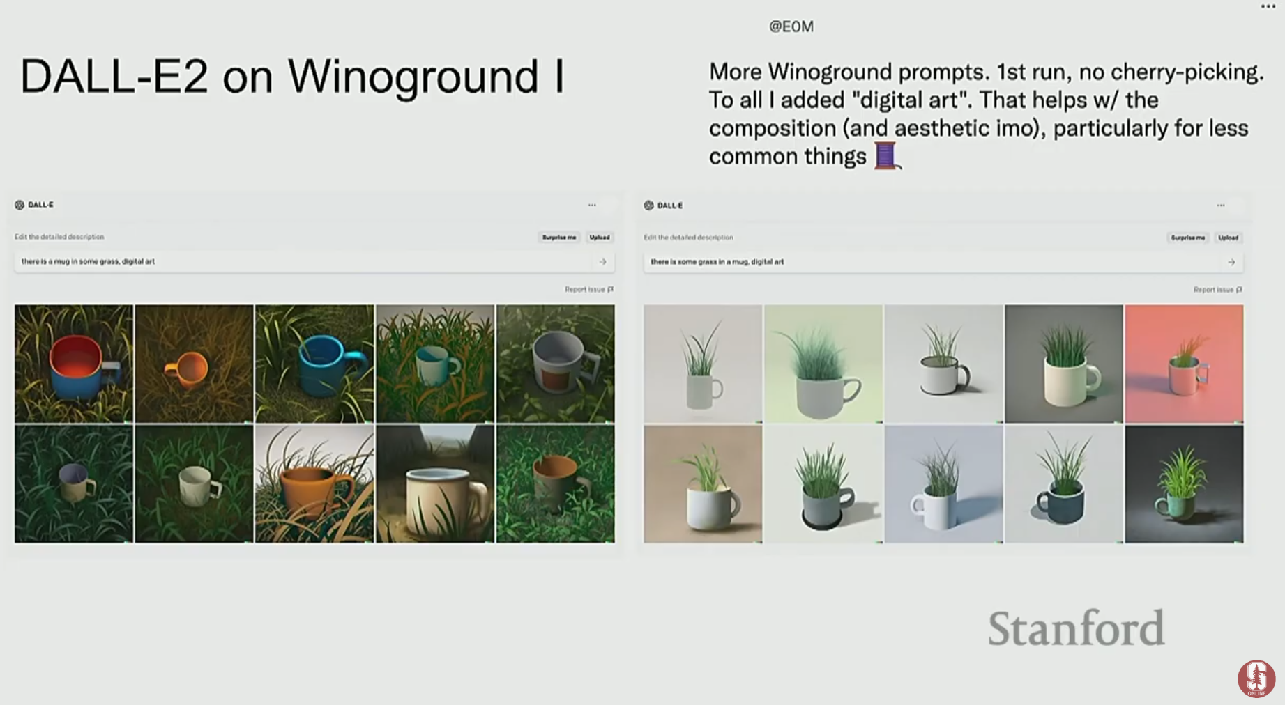Screen dimensions: 1285x705
Task: Open the three-dot menu in right DALL-E panel
Action: [x=1221, y=206]
